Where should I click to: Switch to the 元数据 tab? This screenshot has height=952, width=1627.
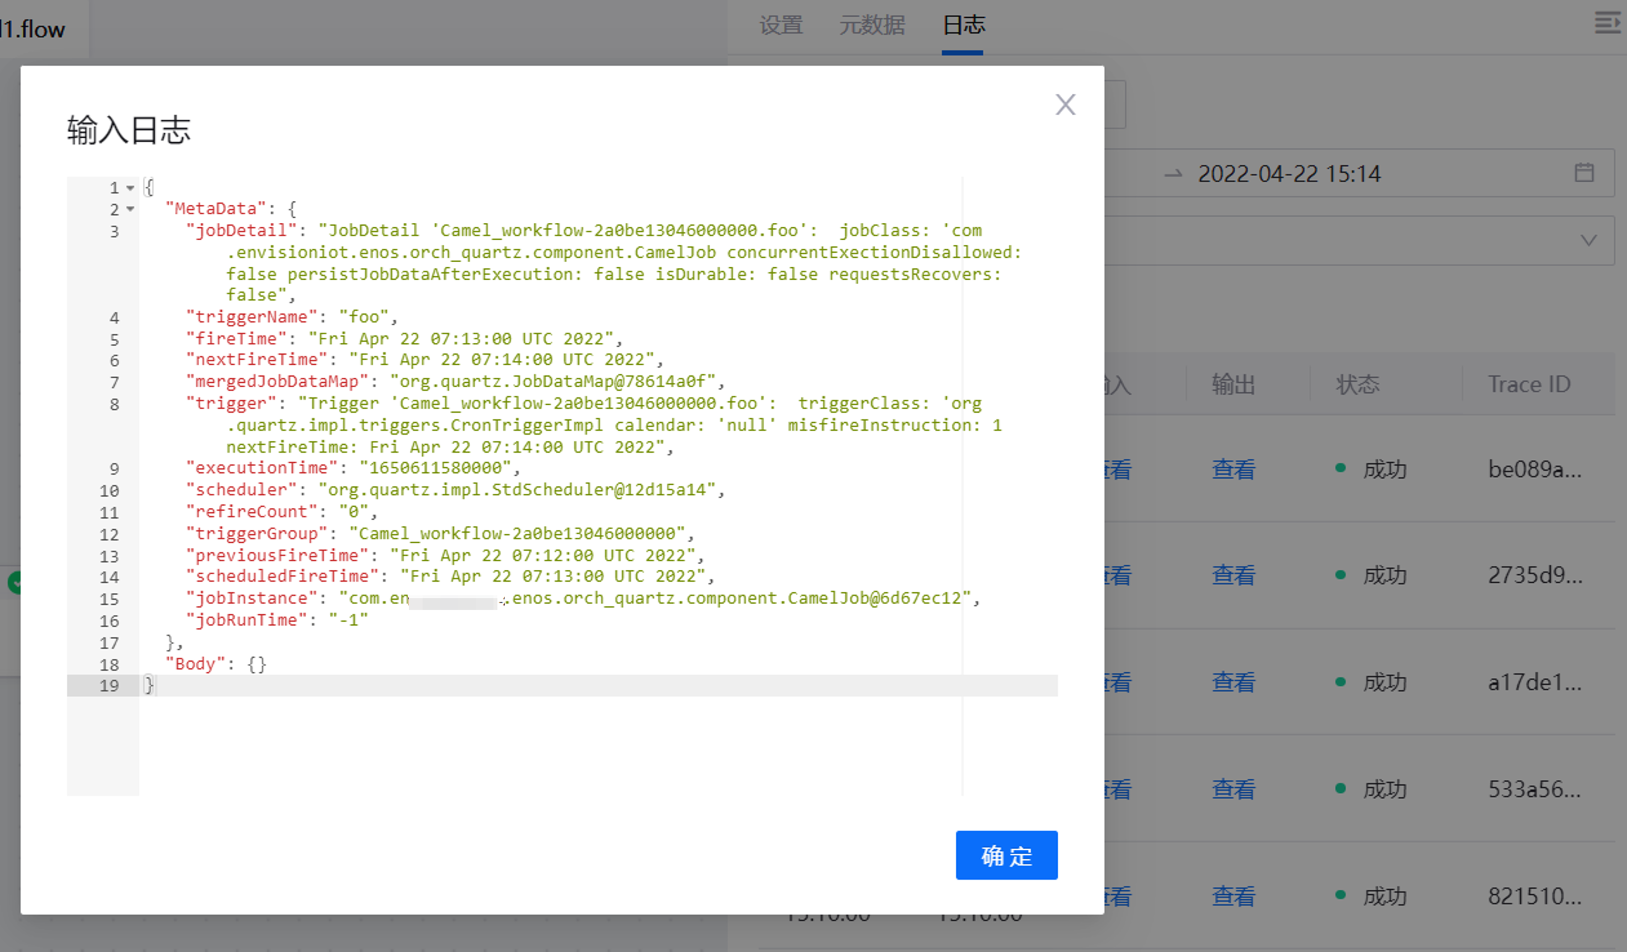click(872, 26)
